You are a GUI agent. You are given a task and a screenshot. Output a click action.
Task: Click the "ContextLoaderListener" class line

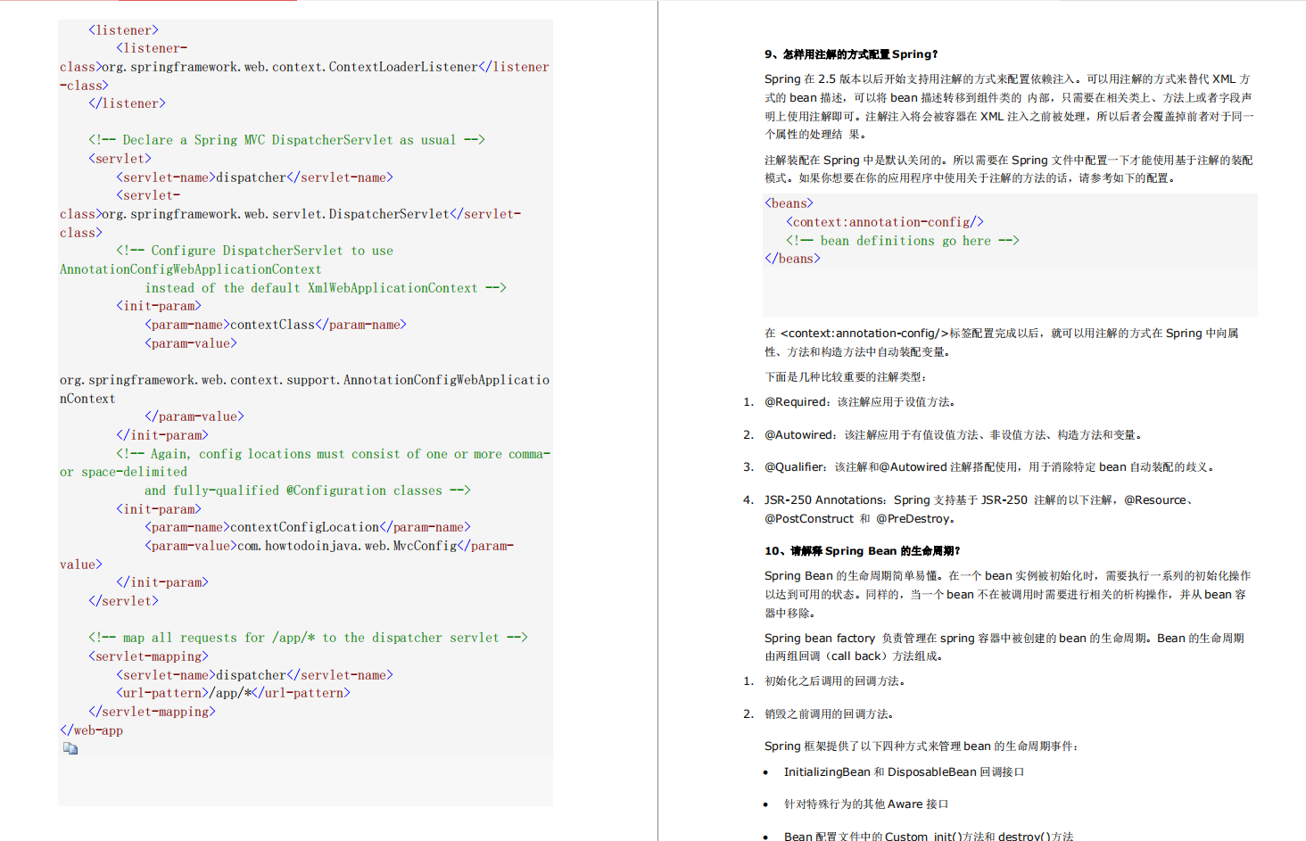[x=304, y=67]
